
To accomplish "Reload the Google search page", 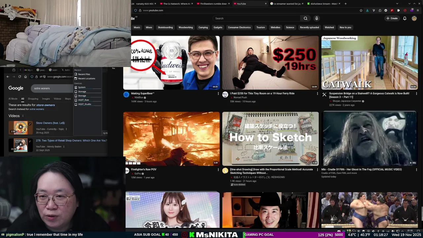I will pos(20,77).
